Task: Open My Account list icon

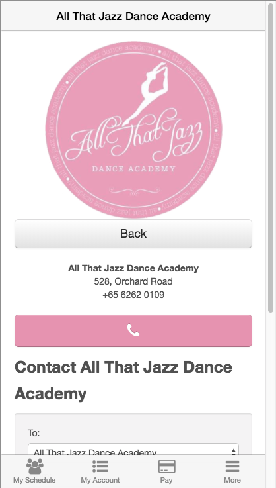Action: click(100, 467)
